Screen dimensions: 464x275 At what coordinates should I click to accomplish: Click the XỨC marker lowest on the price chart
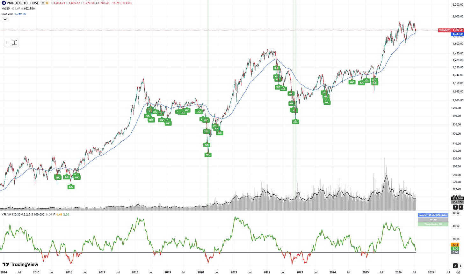(71, 187)
